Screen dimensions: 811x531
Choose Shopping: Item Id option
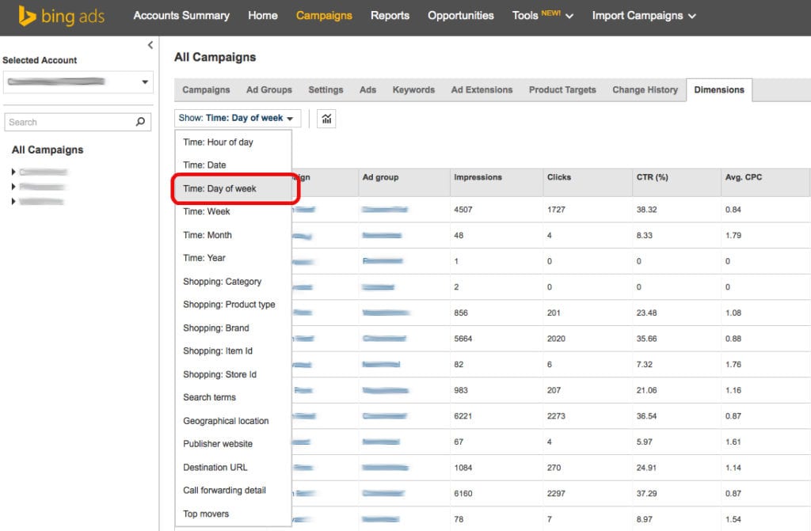pos(234,351)
